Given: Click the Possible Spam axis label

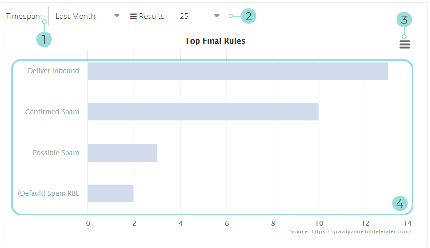Looking at the screenshot, I should coord(56,153).
